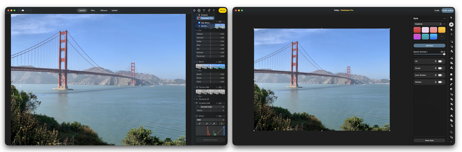Click the magic wand auto-enhance icon
Screen dimensions: 462x152
214,11
